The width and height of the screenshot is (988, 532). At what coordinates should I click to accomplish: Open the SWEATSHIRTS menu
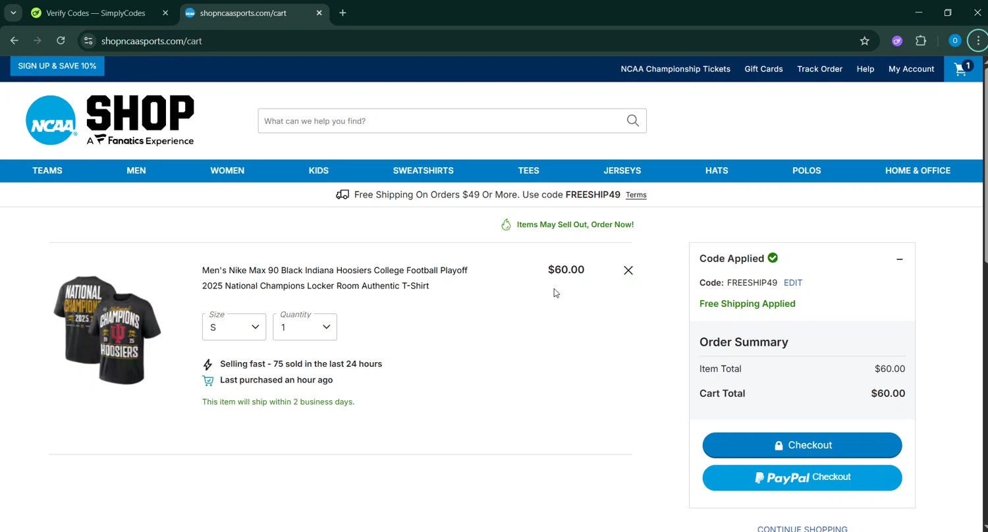click(424, 171)
